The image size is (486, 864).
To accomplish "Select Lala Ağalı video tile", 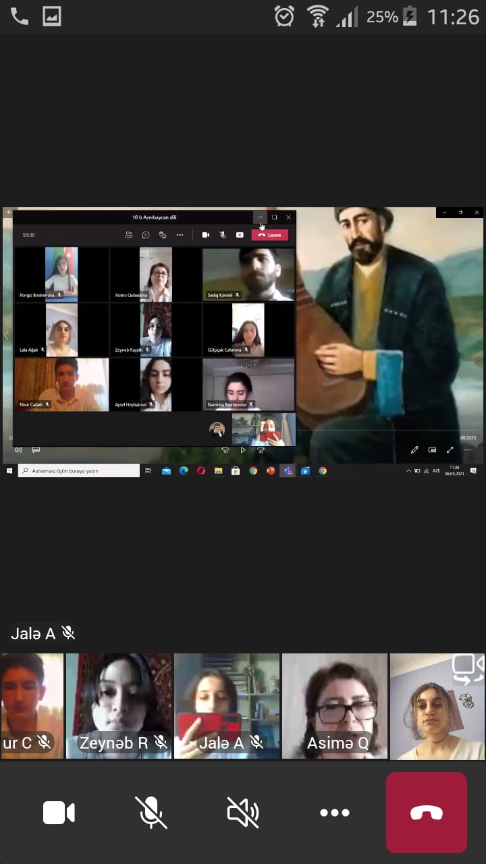I will pos(61,329).
